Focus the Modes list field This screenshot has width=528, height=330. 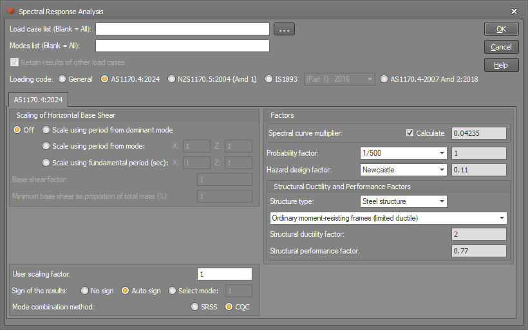[x=182, y=46]
